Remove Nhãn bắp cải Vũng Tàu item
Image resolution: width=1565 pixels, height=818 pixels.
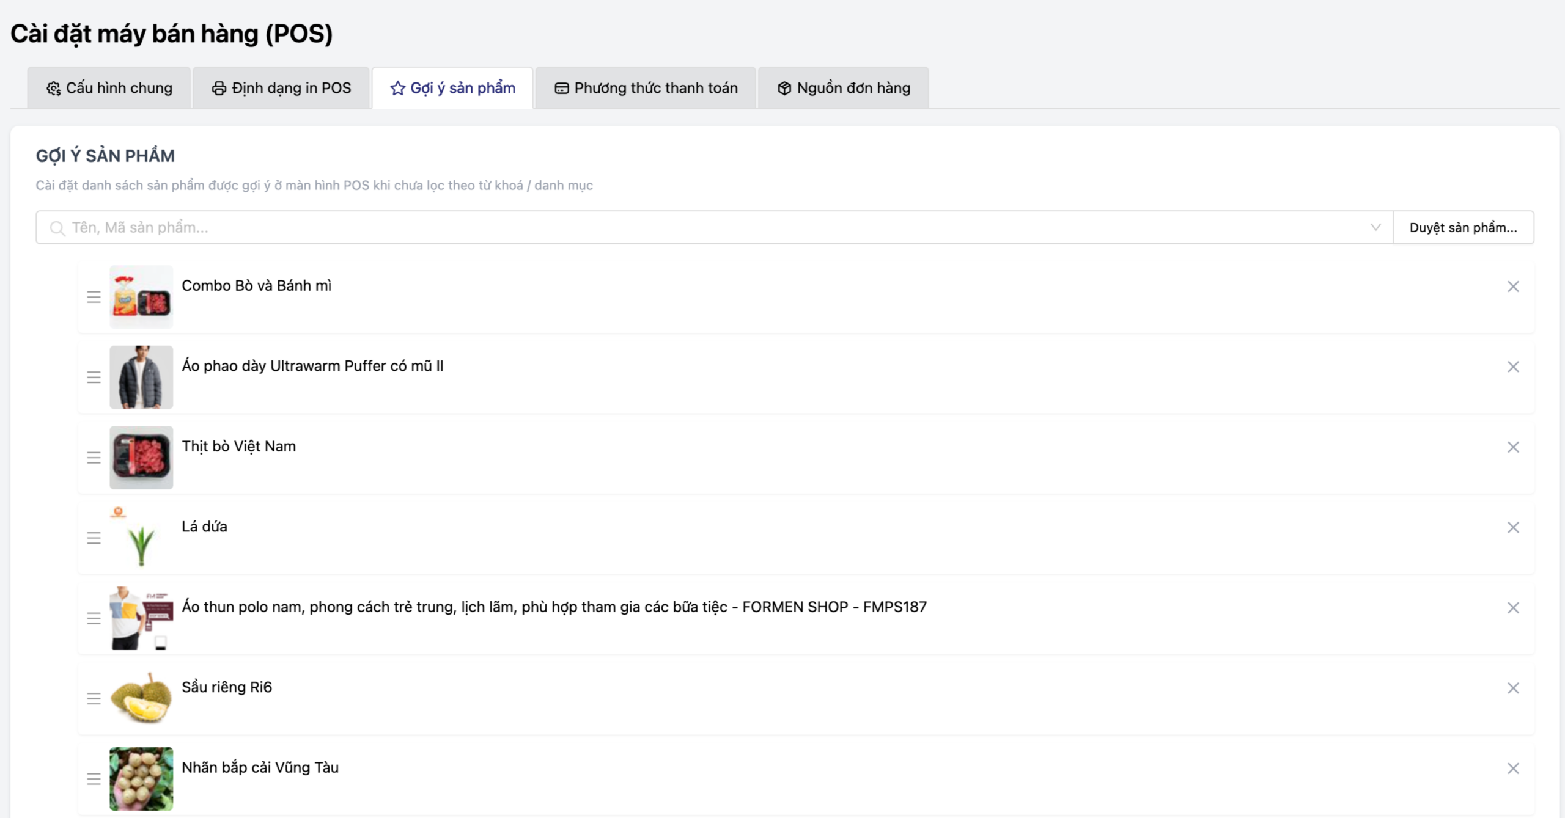(x=1512, y=769)
